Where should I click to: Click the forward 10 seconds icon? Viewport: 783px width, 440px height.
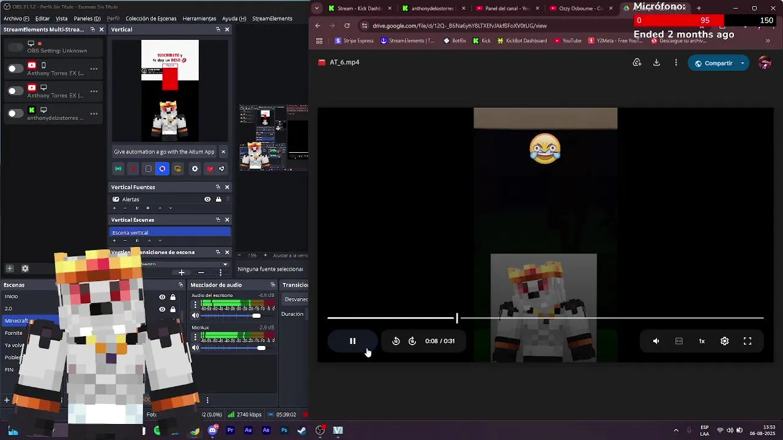(412, 341)
